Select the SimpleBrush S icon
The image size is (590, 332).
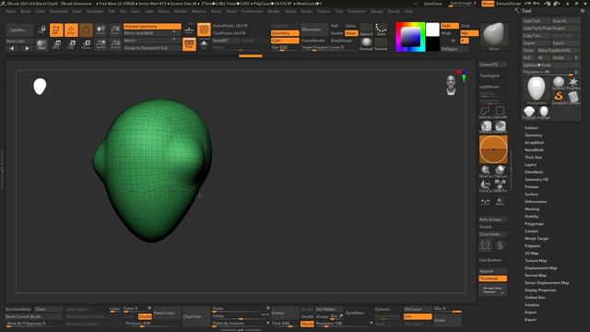coord(559,97)
